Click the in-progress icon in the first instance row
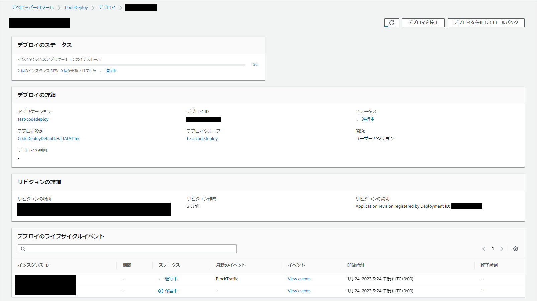 pos(161,279)
